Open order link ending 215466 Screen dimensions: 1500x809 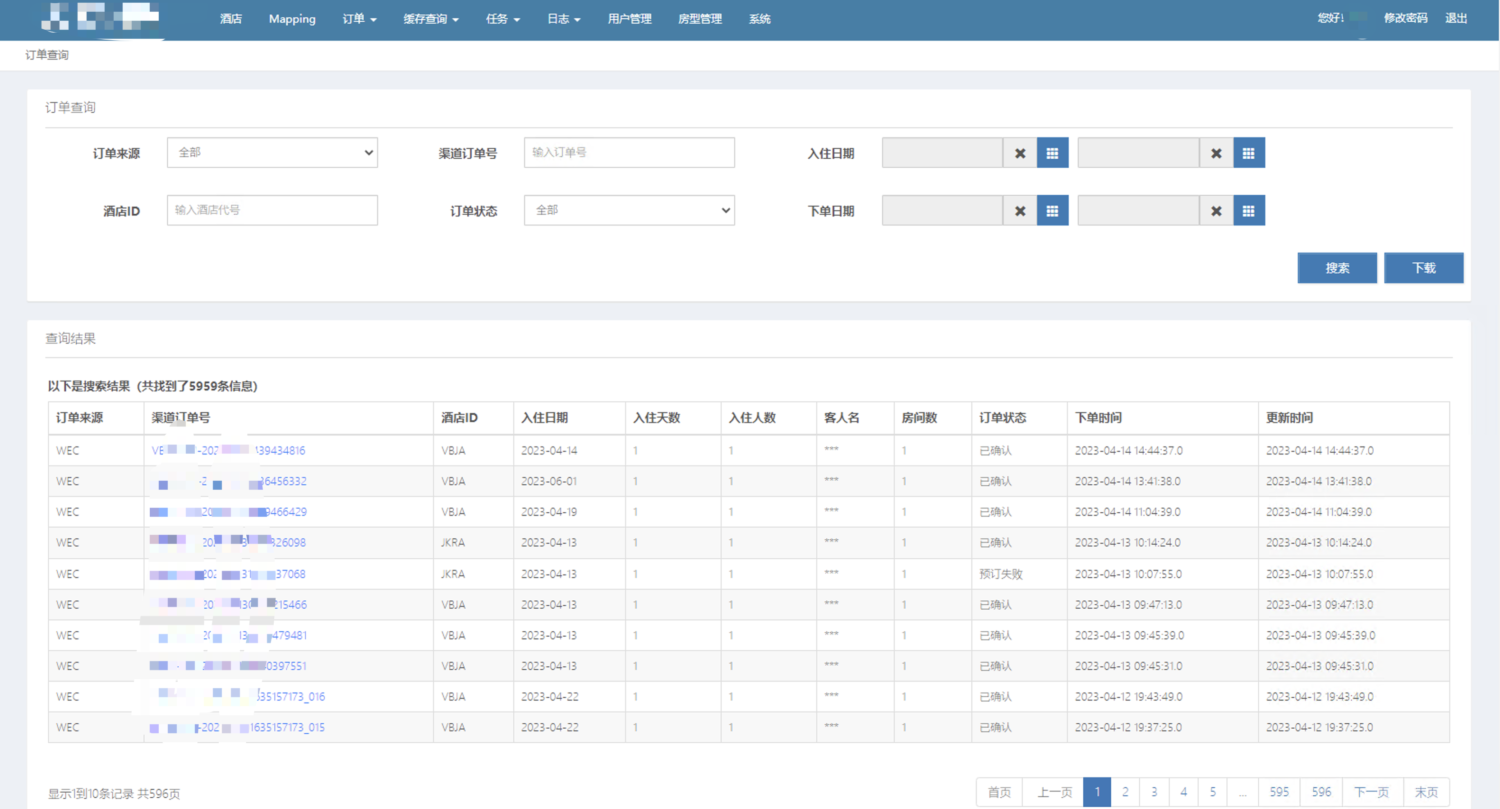click(228, 605)
